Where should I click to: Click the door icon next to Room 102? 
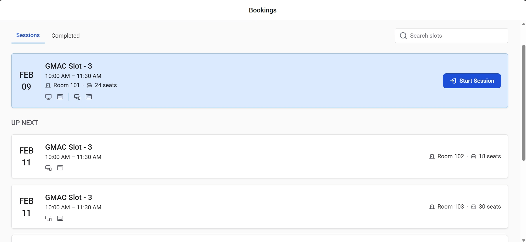[432, 157]
